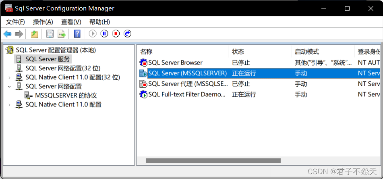The image size is (383, 179).
Task: Open the 操作(A) menu
Action: [x=43, y=22]
